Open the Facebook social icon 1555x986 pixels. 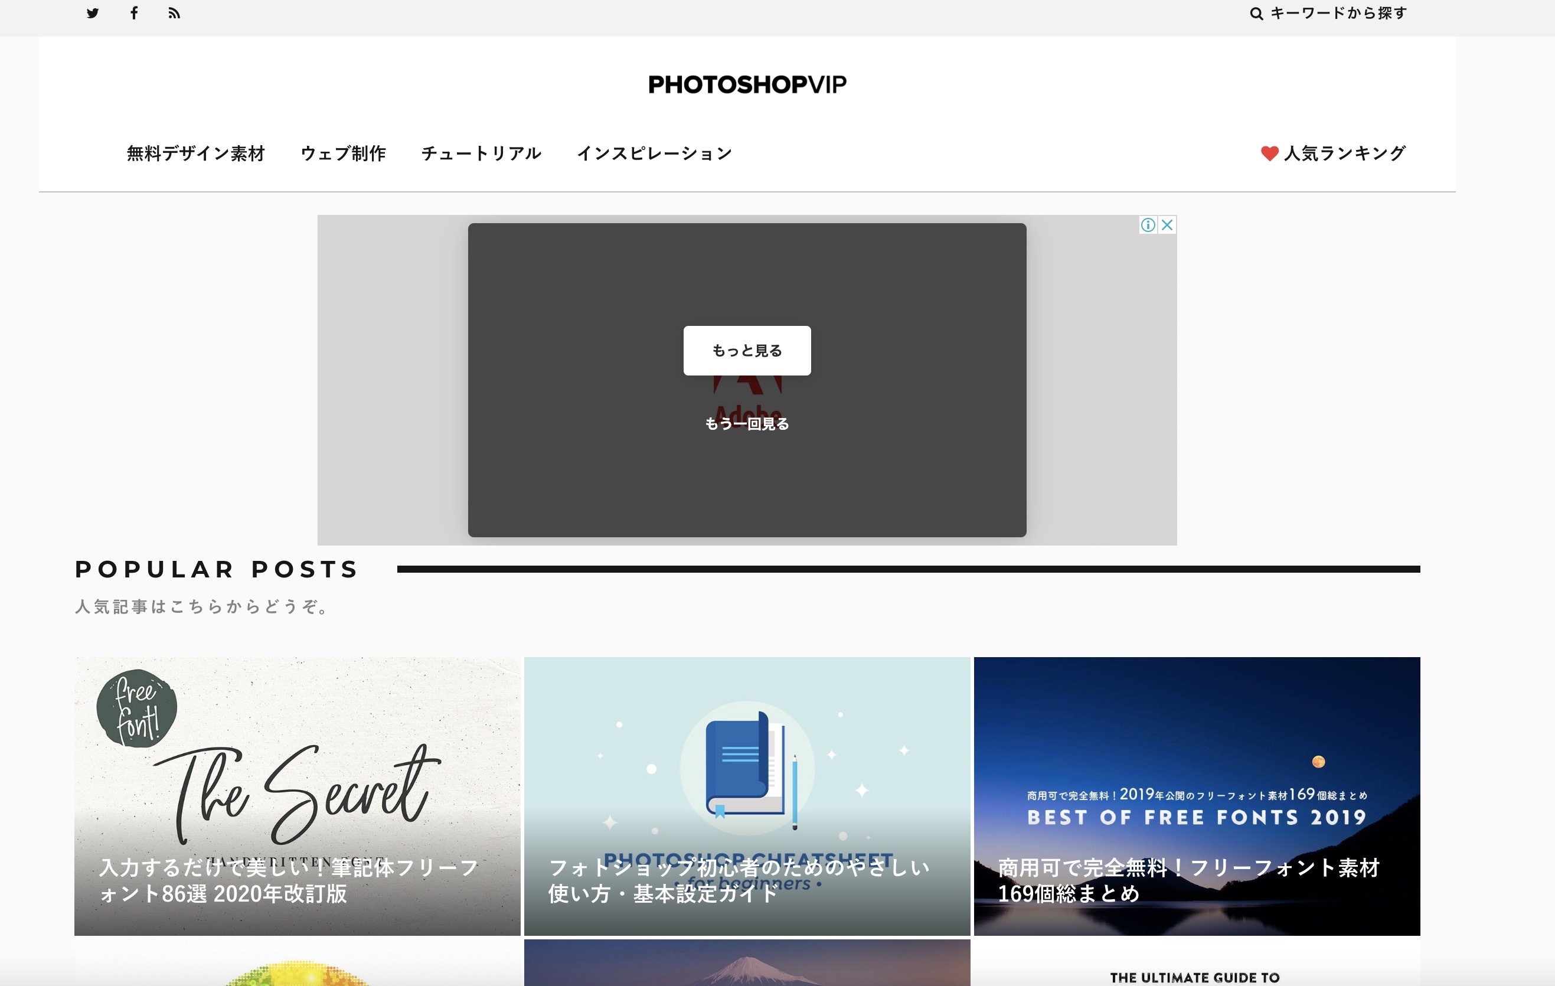[133, 13]
